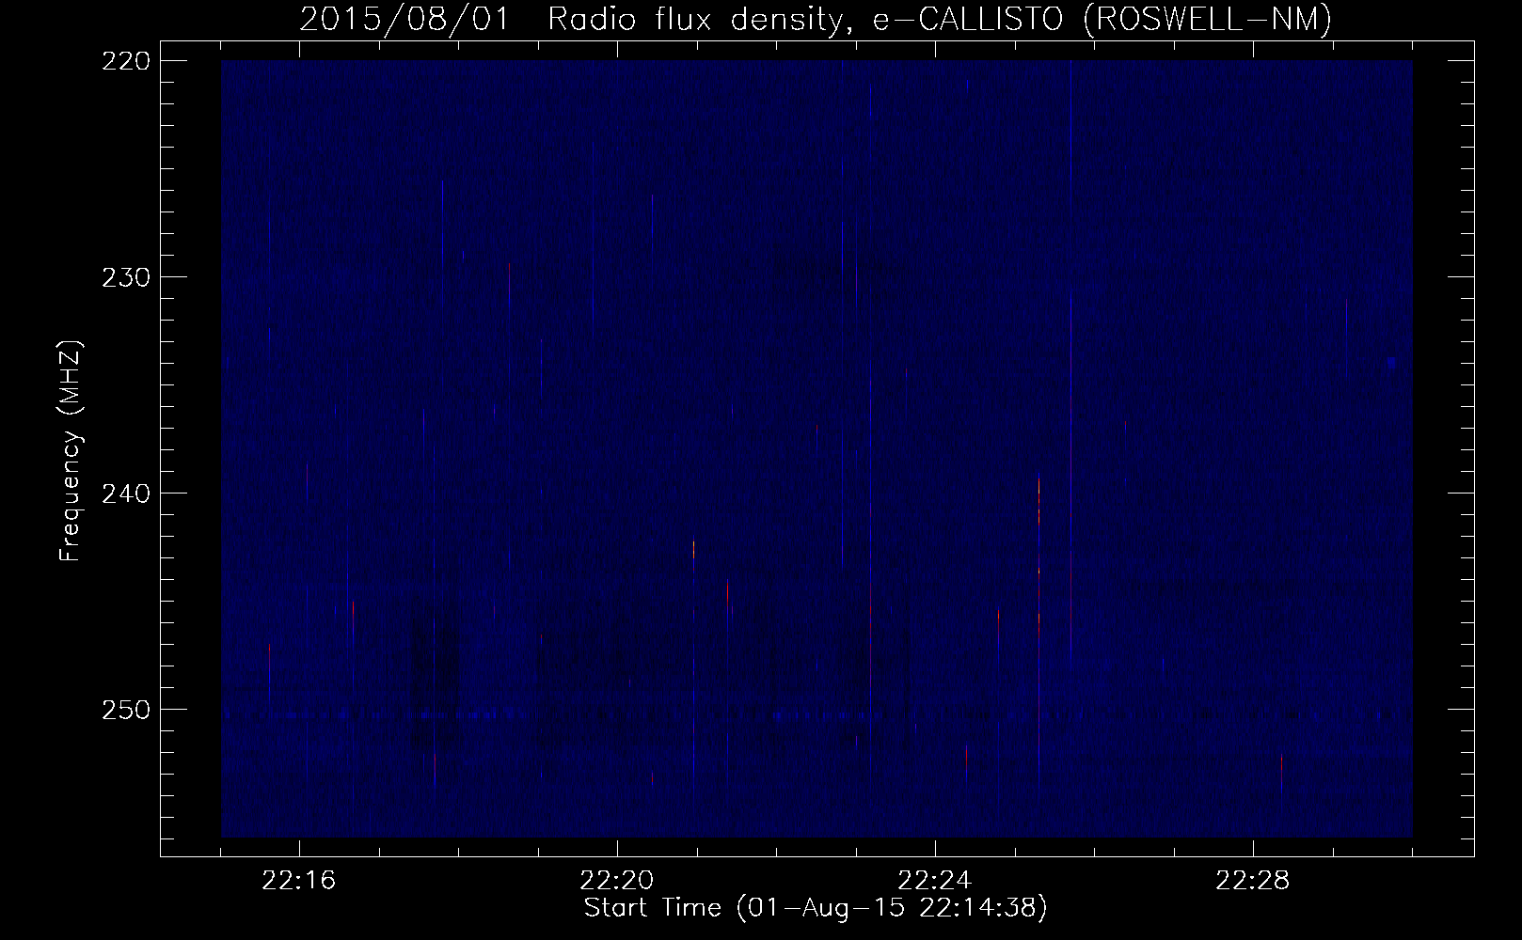The height and width of the screenshot is (940, 1522).
Task: Click the 'Start Time (01-Aug-15 22:14:38)' axis label
Action: 816,908
